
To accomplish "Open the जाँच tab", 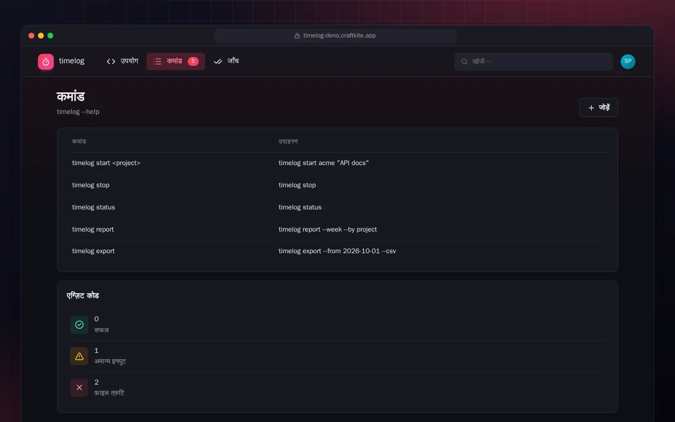I will click(226, 61).
